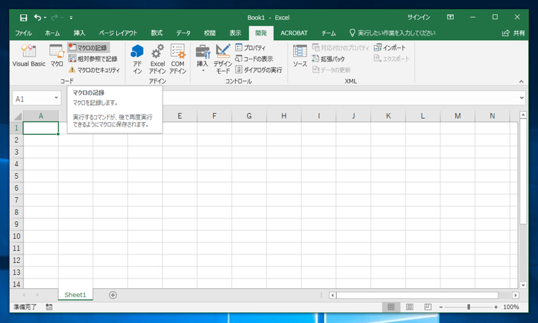Click the vertical scrollbar down arrow
The width and height of the screenshot is (538, 323).
tap(523, 285)
